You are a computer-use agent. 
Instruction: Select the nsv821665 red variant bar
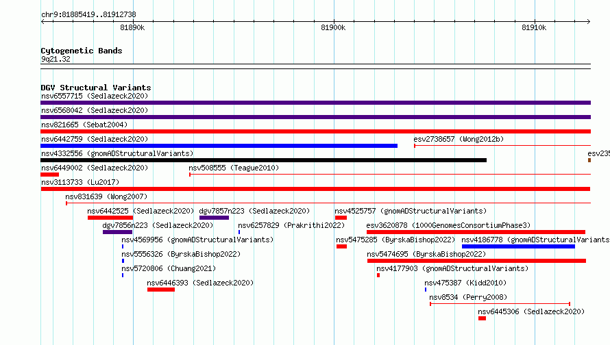[x=315, y=131]
